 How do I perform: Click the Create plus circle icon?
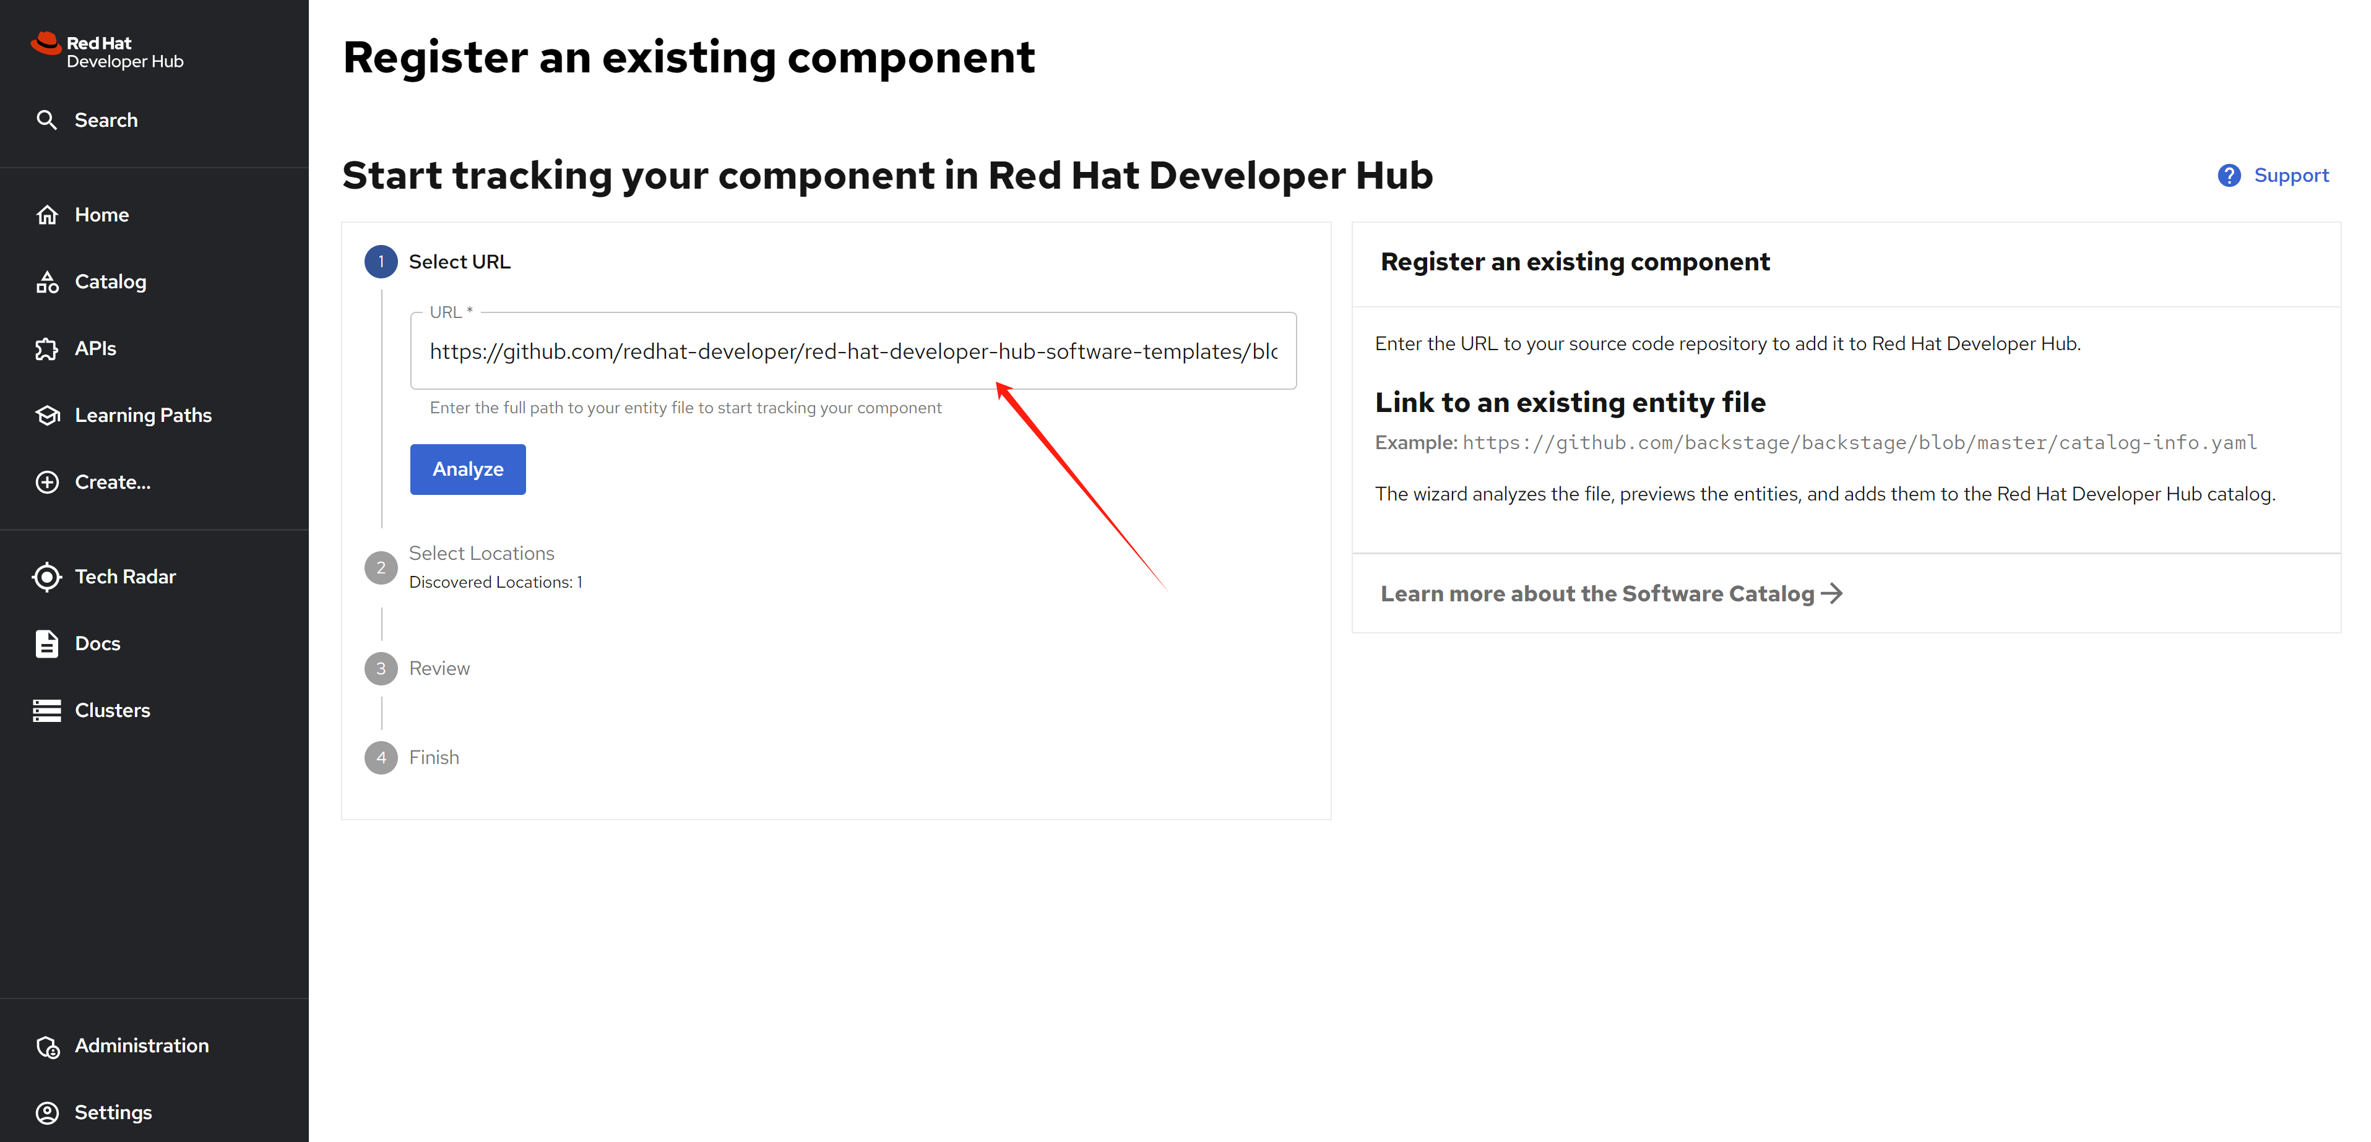tap(47, 482)
